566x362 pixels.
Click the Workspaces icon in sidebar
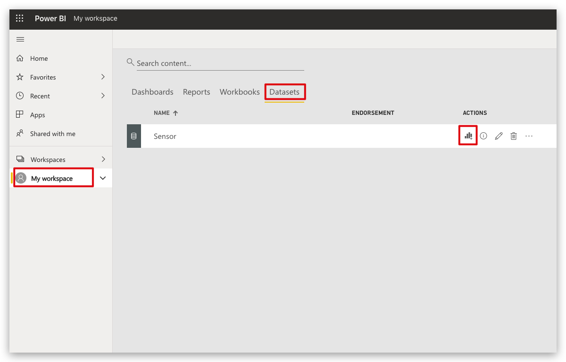point(20,159)
